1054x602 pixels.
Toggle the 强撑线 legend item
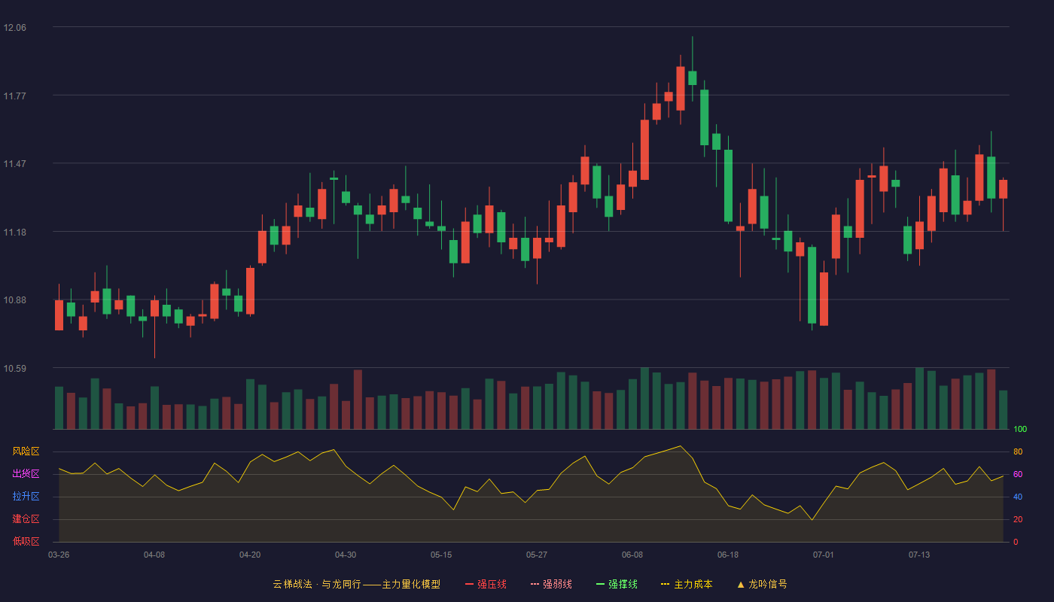pos(617,584)
